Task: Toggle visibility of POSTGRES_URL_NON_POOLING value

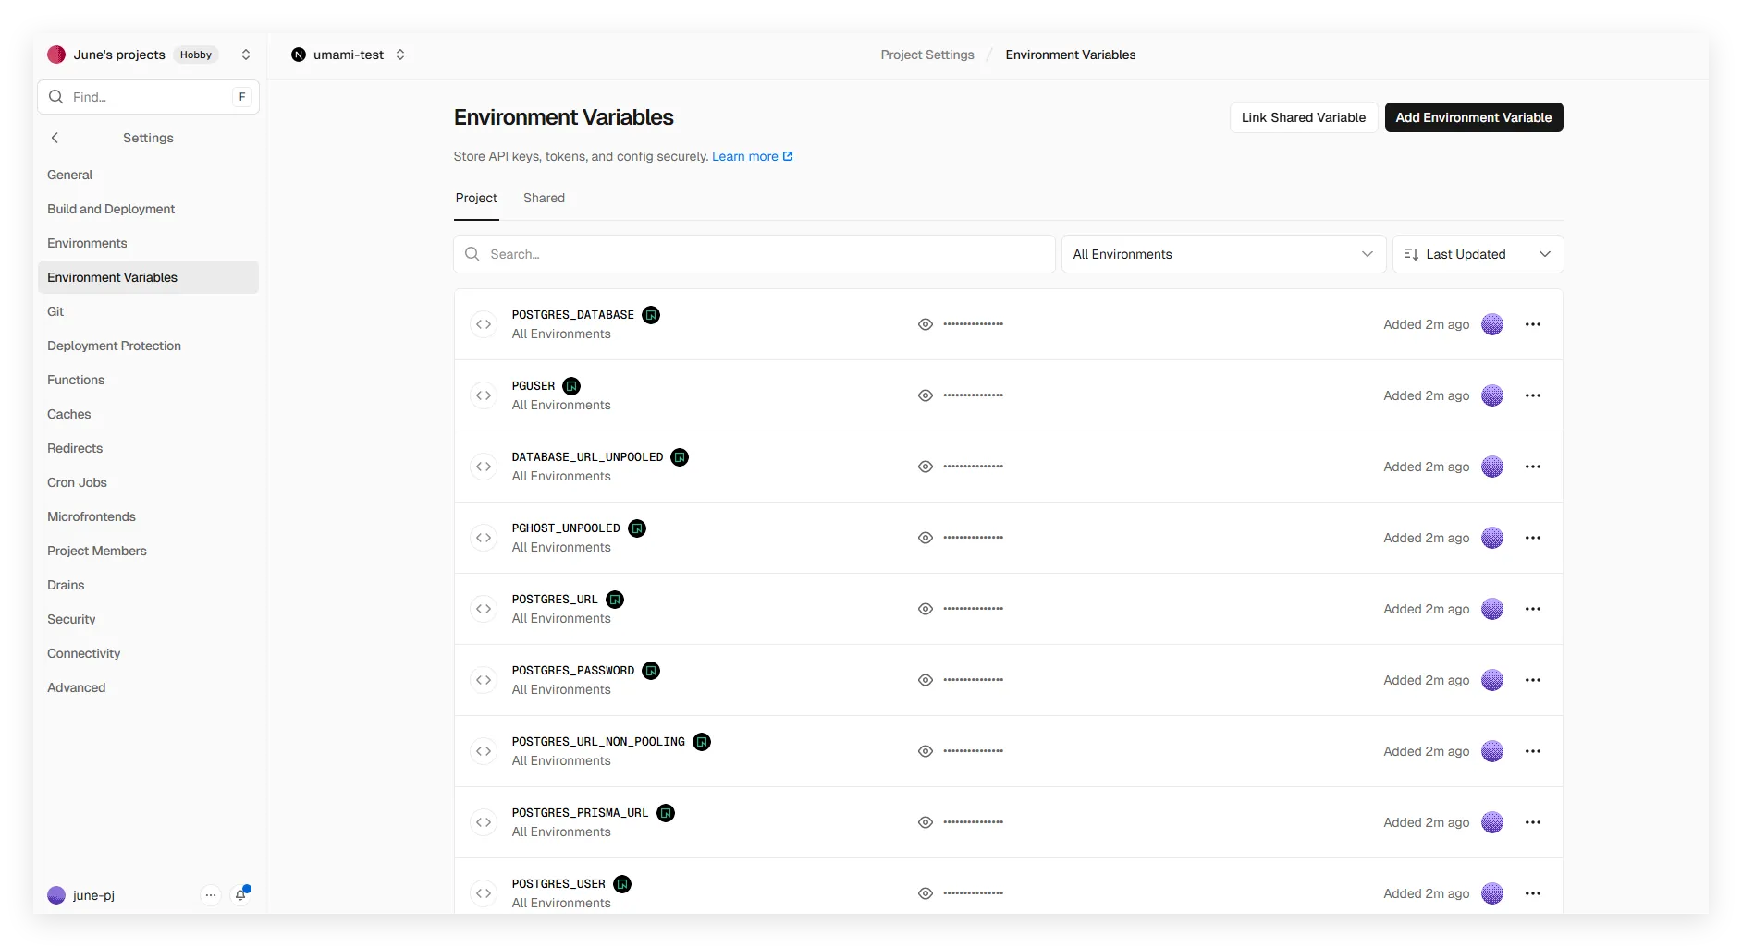Action: (925, 751)
